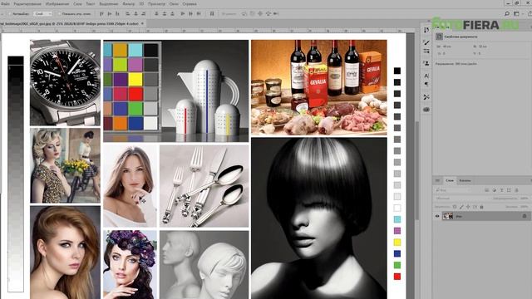Select the 3D roll mode icon
Screen dimensions: 532x299
(x=253, y=14)
